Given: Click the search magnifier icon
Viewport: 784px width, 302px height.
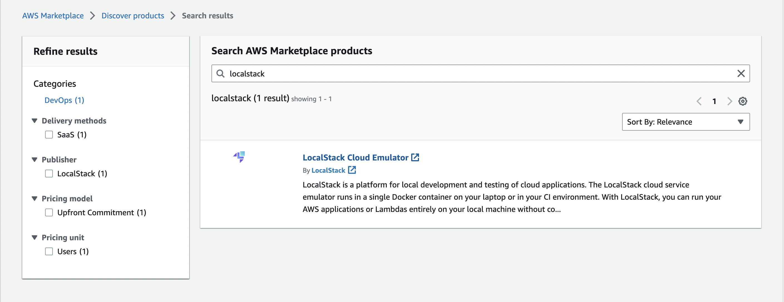Looking at the screenshot, I should 220,73.
